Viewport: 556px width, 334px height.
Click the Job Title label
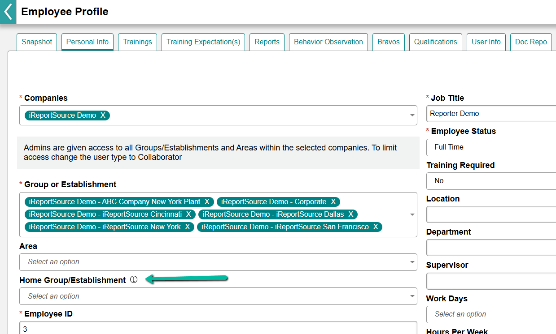(447, 98)
